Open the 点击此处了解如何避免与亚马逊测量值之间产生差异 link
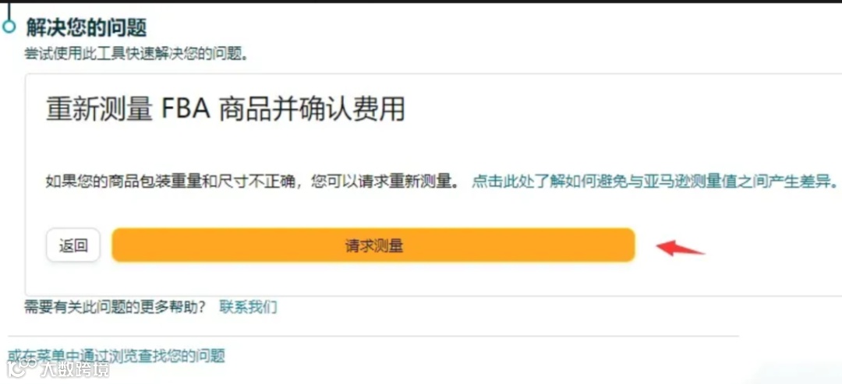The height and width of the screenshot is (384, 842). 656,181
